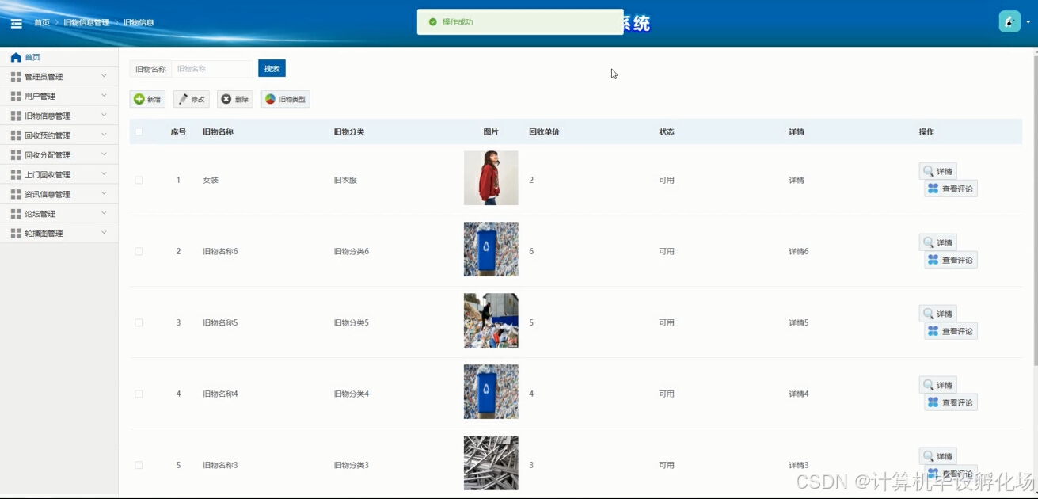Viewport: 1038px width, 499px height.
Task: Open 论坛管理 sidebar label
Action: 40,214
